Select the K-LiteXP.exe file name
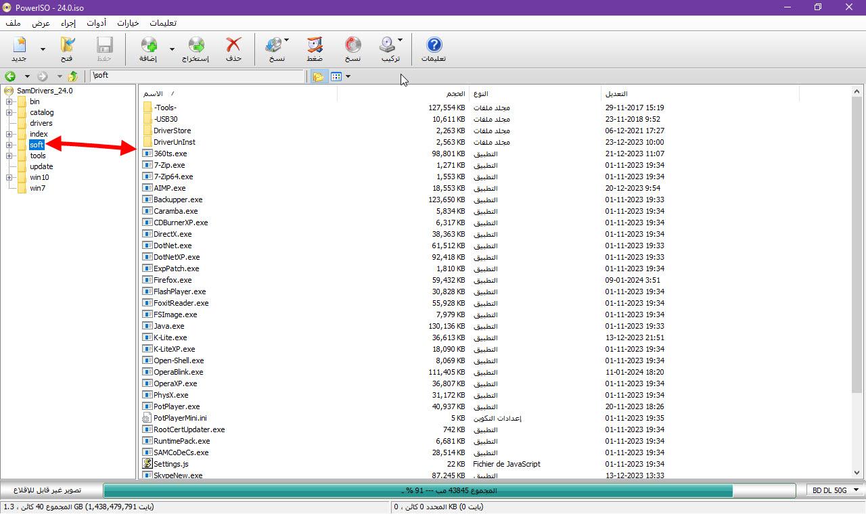866x514 pixels. pyautogui.click(x=175, y=349)
